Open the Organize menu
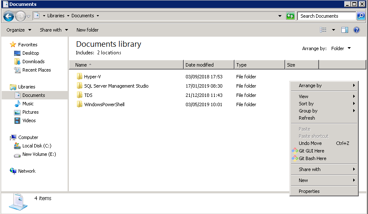The width and height of the screenshot is (368, 214). (x=19, y=30)
